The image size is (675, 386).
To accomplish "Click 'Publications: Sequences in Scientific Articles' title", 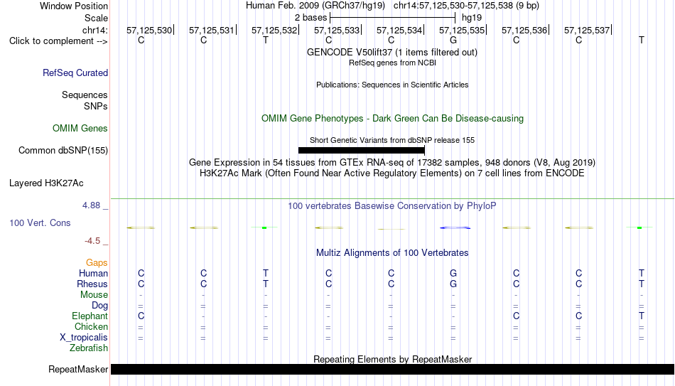I will coord(392,85).
